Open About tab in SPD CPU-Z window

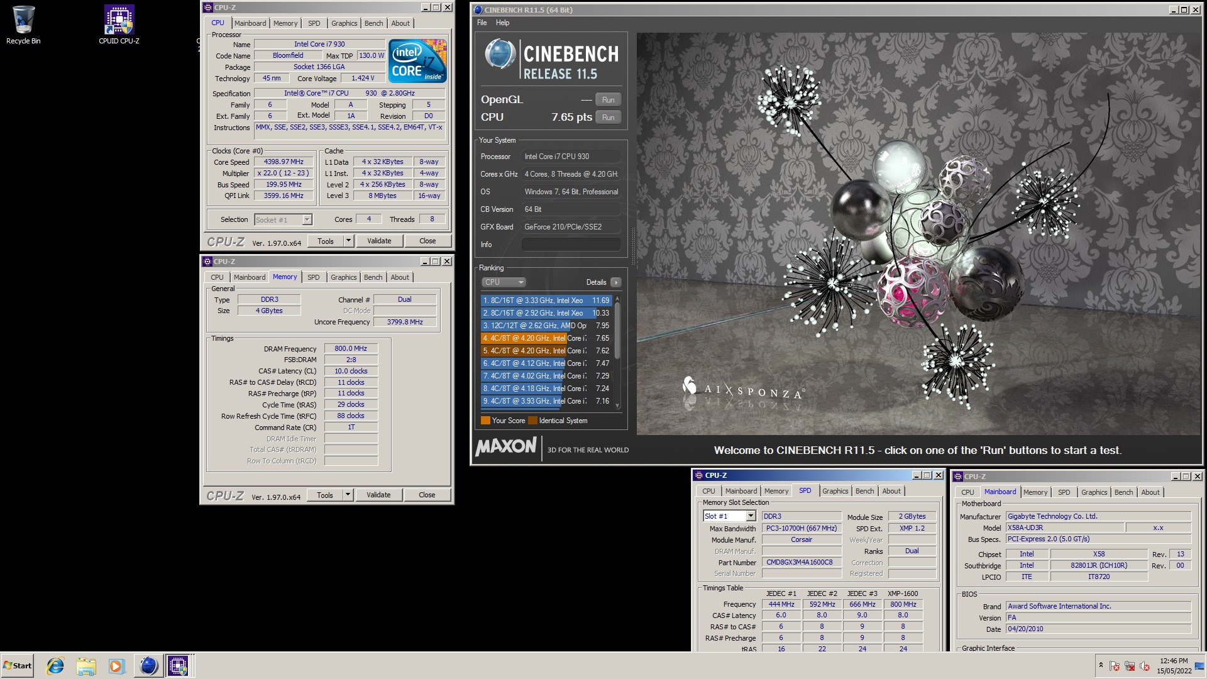891,491
